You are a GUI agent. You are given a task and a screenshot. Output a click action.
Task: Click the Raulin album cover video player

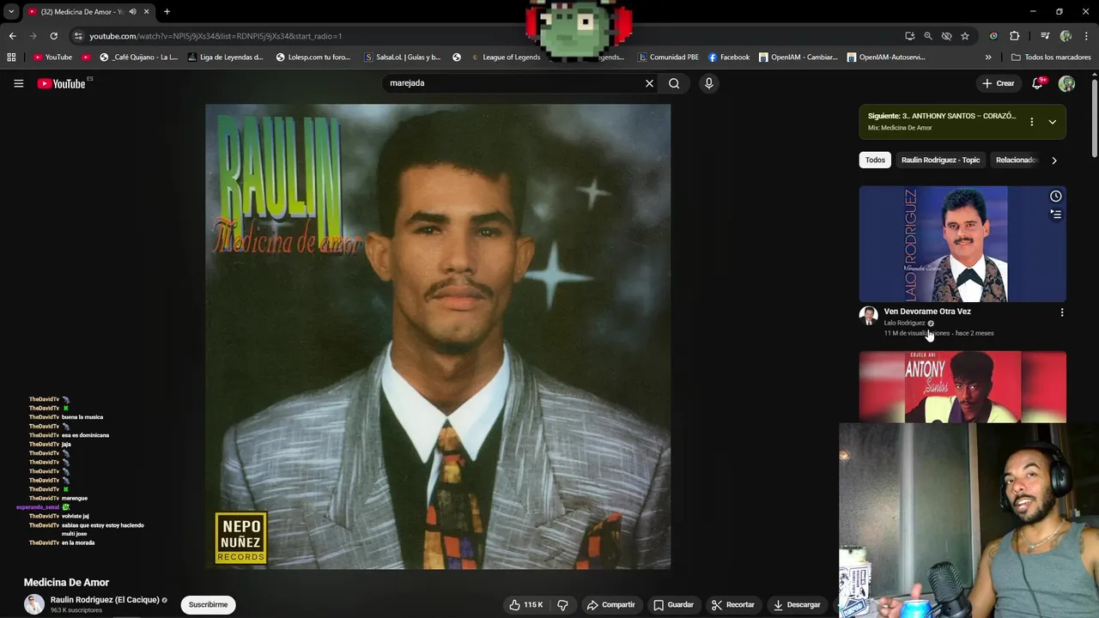pyautogui.click(x=438, y=336)
